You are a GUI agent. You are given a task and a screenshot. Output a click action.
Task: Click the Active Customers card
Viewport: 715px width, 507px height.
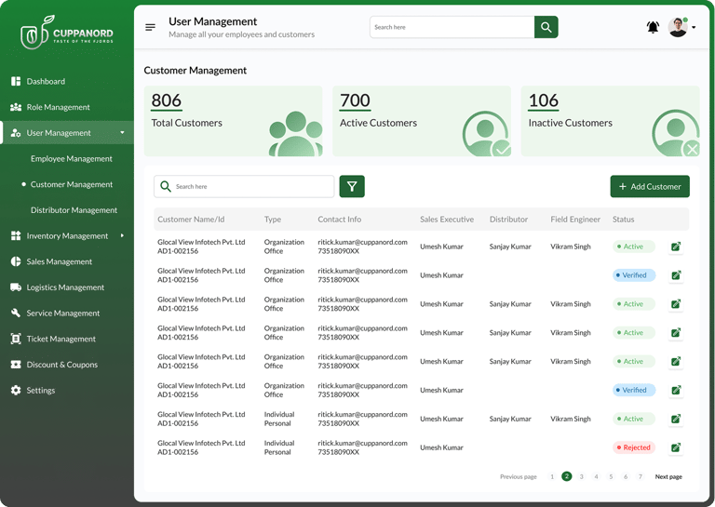pos(422,121)
